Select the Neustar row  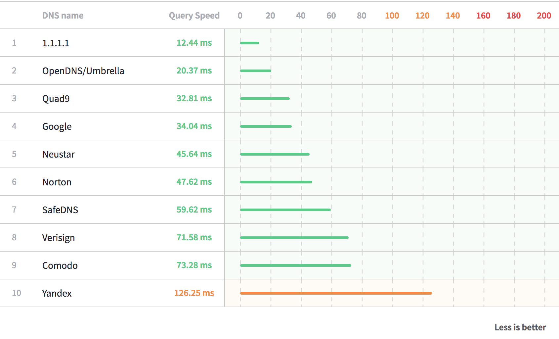(58, 154)
